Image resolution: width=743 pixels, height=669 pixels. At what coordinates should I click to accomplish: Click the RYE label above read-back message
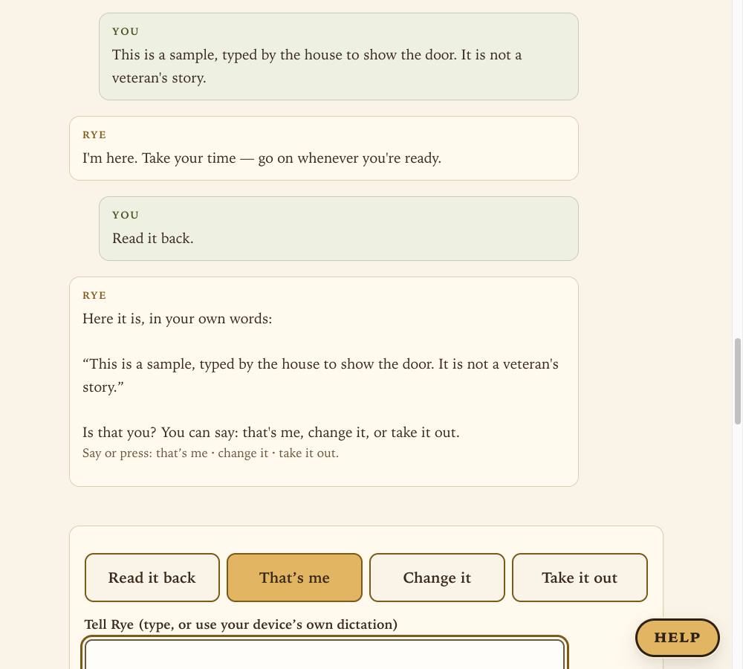(x=94, y=295)
